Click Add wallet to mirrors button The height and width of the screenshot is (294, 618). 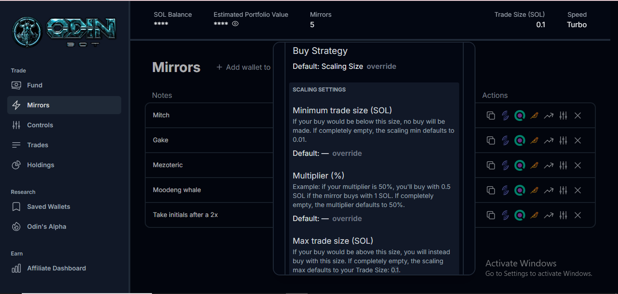click(x=243, y=67)
